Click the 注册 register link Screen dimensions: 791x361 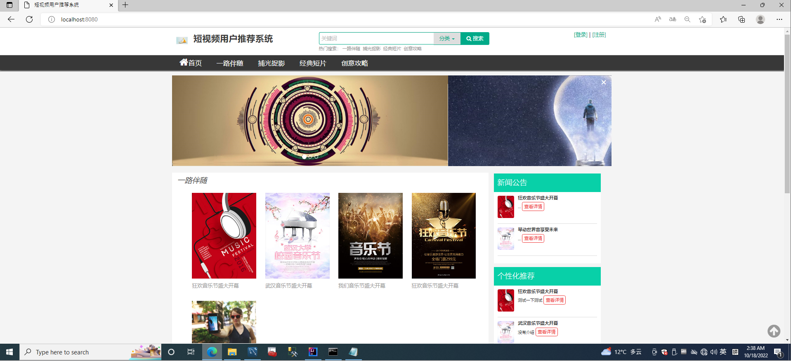tap(599, 35)
